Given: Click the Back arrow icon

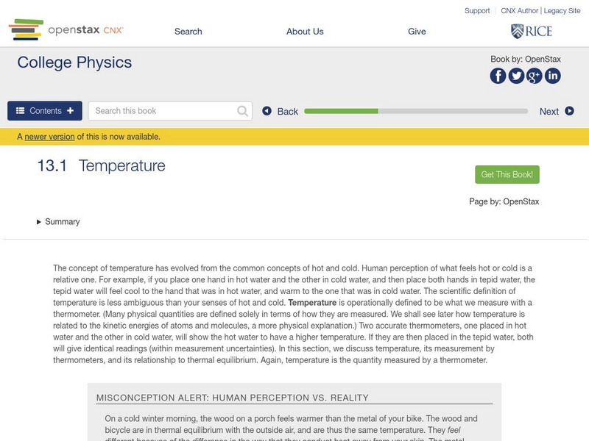Looking at the screenshot, I should click(x=267, y=111).
